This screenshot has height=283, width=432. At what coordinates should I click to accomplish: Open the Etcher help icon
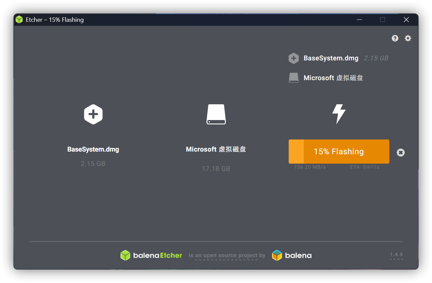click(395, 38)
